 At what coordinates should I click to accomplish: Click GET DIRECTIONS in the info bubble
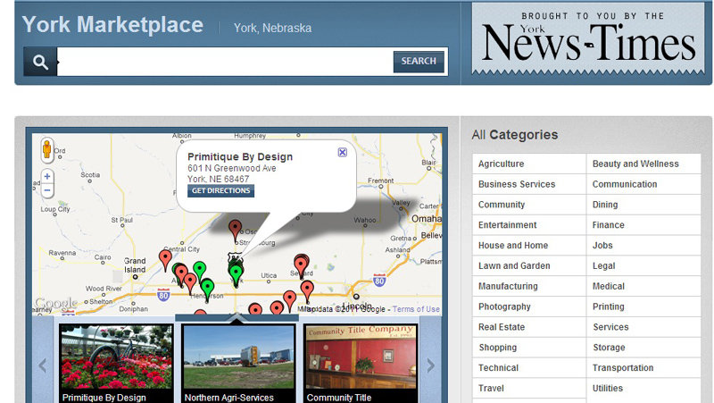tap(220, 190)
